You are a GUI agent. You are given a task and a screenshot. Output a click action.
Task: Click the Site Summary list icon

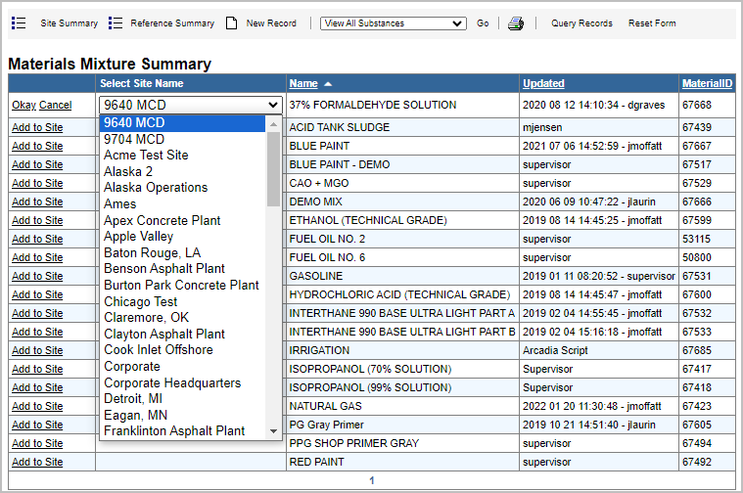(19, 23)
